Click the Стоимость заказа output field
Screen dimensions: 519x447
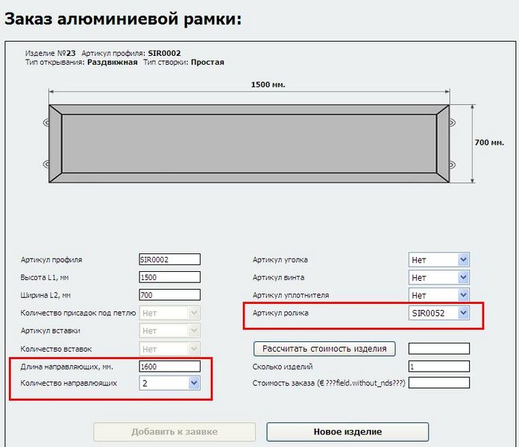click(x=439, y=383)
